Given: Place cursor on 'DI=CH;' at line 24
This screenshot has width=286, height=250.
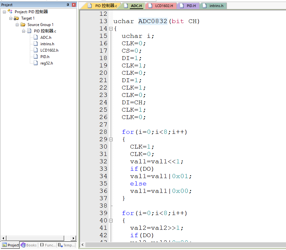Looking at the screenshot, I should tap(134, 102).
